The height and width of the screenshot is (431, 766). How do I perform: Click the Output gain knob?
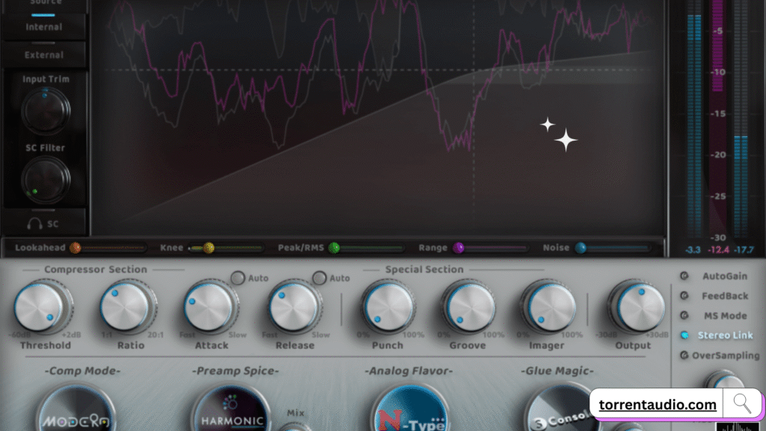pos(637,307)
